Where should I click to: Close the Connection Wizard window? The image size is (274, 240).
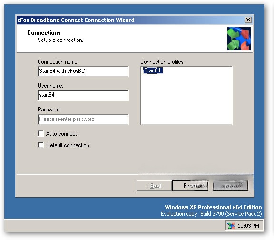(248, 20)
